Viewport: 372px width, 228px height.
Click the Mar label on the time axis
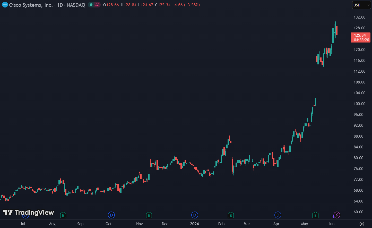coord(247,224)
